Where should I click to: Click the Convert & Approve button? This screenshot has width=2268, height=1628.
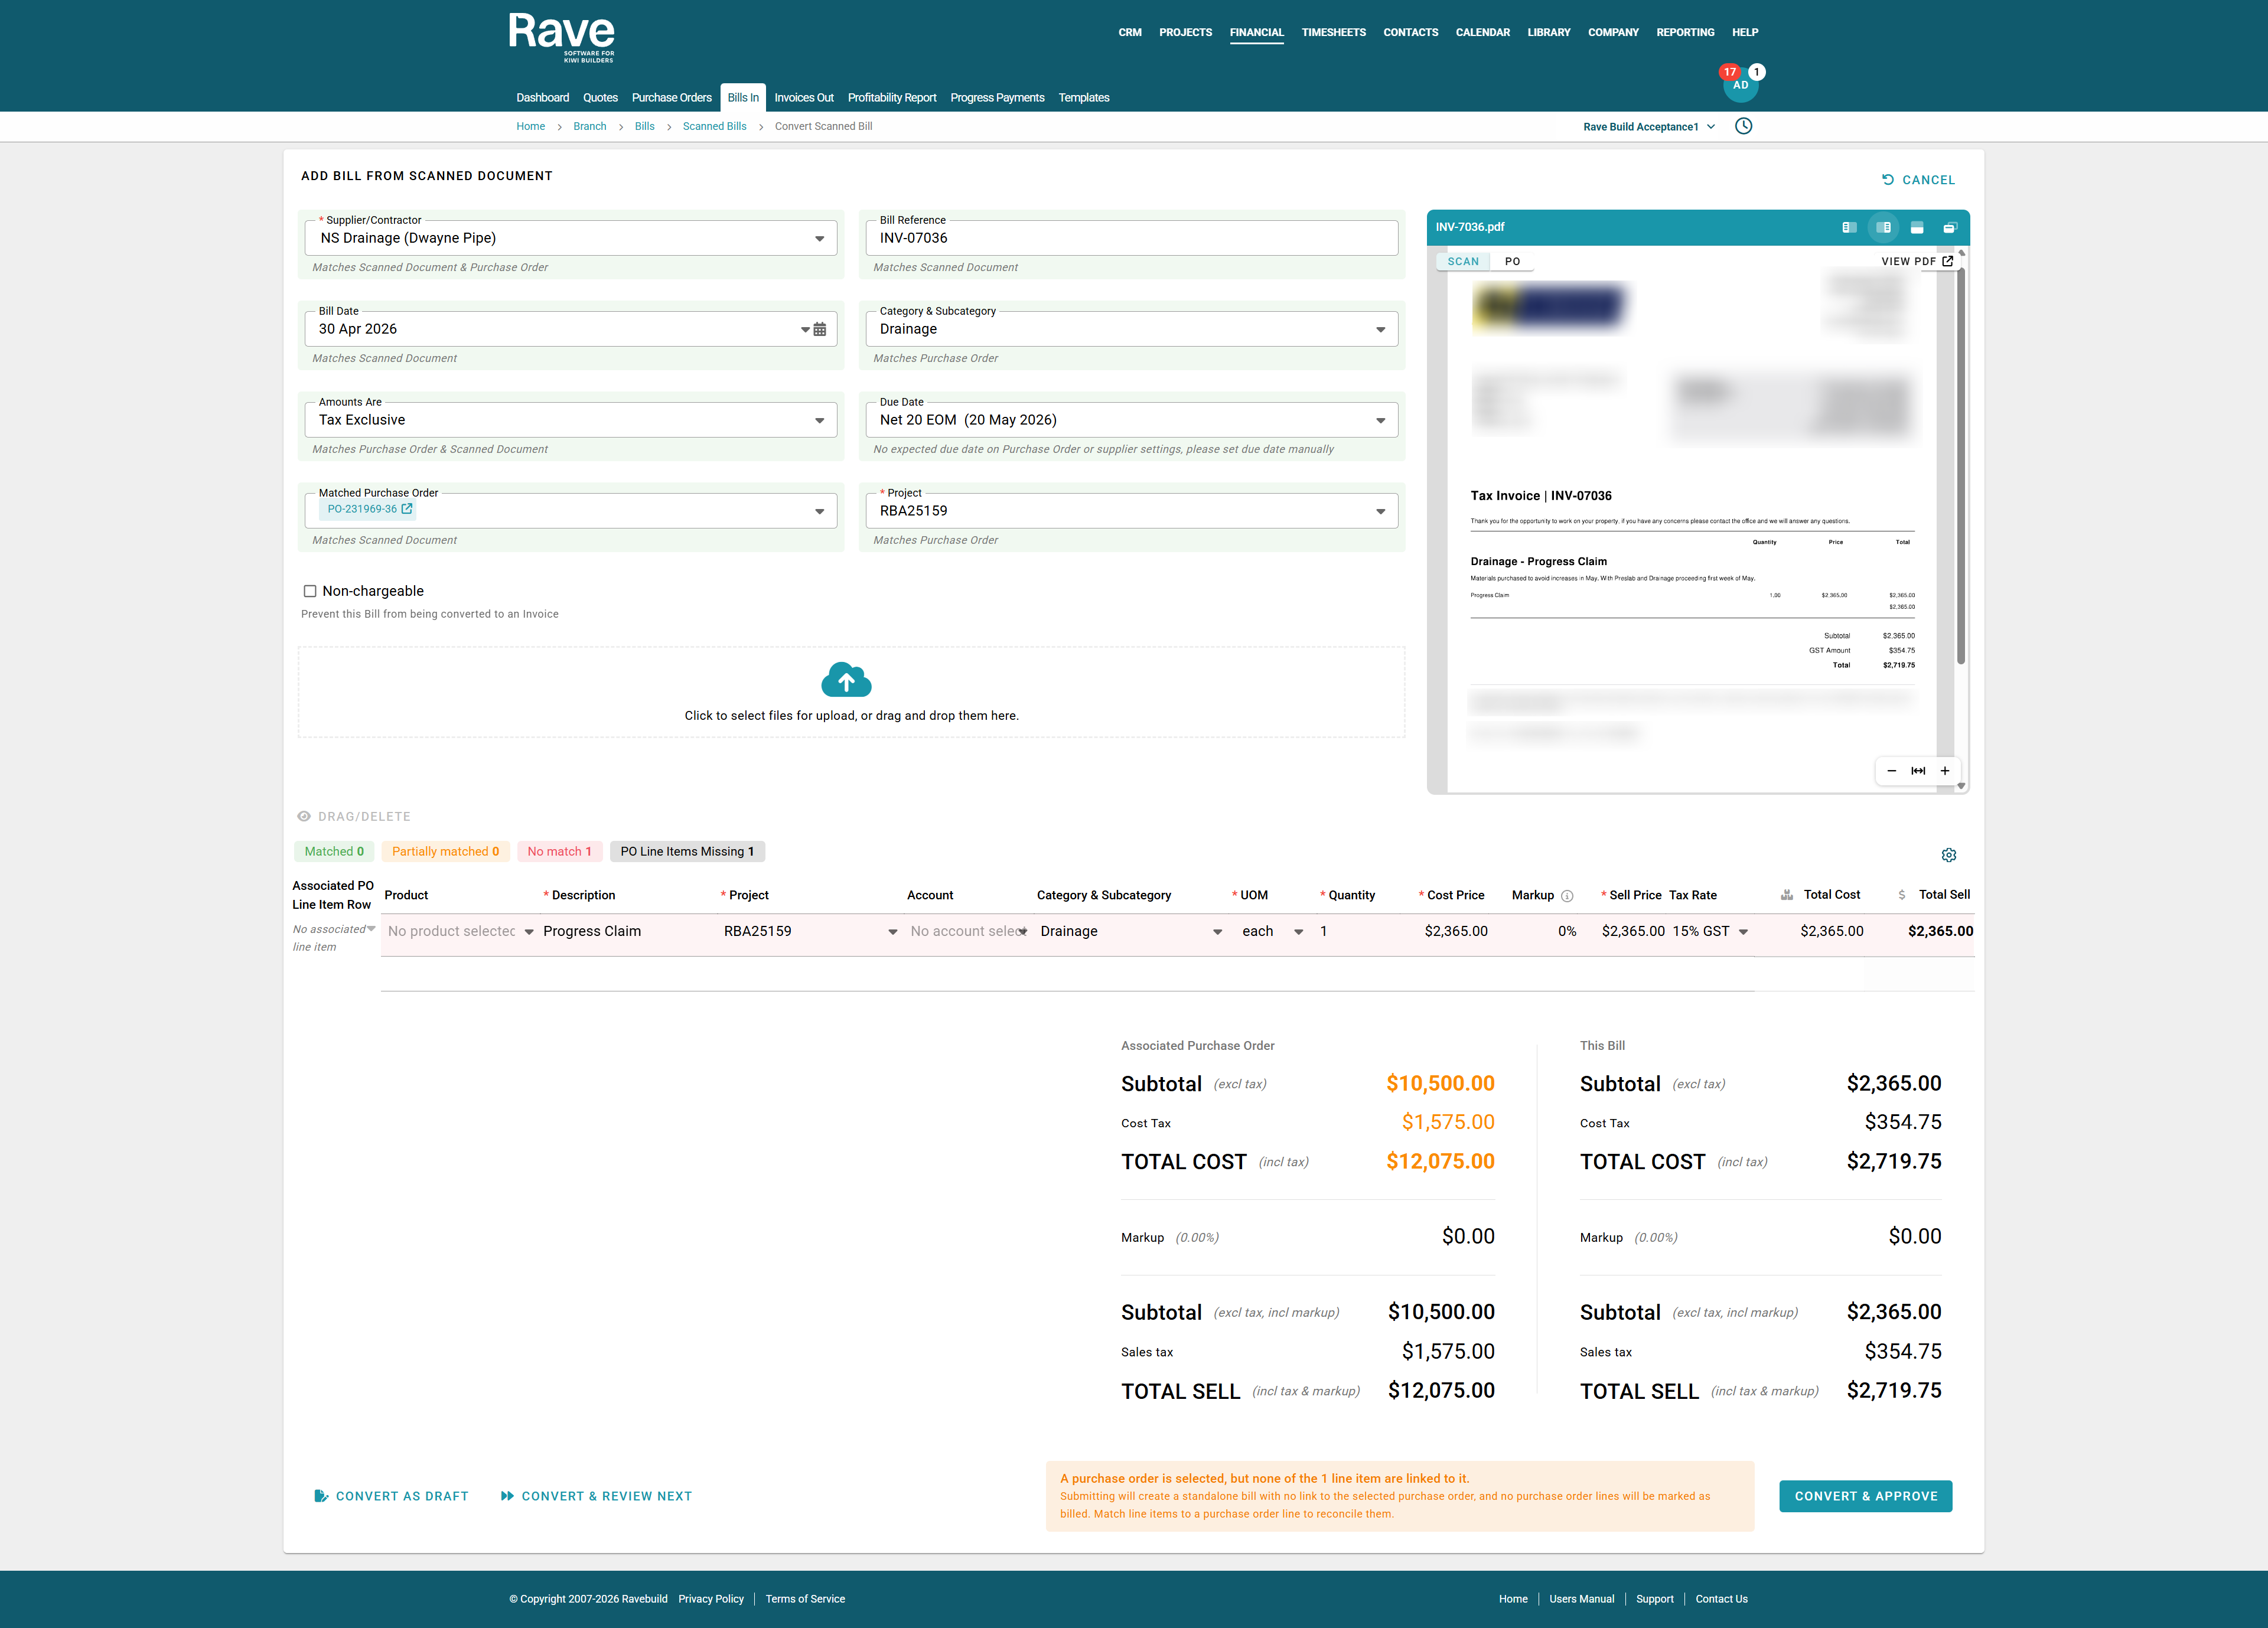(x=1865, y=1496)
